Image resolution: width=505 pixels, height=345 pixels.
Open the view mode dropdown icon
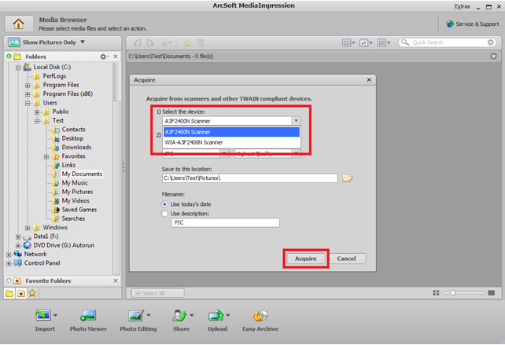point(348,42)
